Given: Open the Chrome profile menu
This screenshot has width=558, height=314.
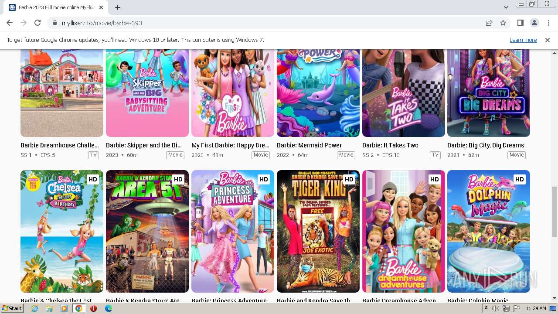Looking at the screenshot, I should coord(534,23).
